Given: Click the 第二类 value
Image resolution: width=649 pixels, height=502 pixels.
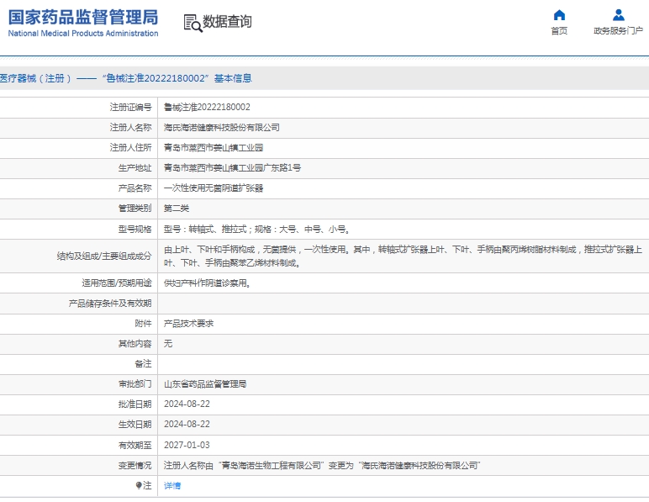Looking at the screenshot, I should [177, 209].
